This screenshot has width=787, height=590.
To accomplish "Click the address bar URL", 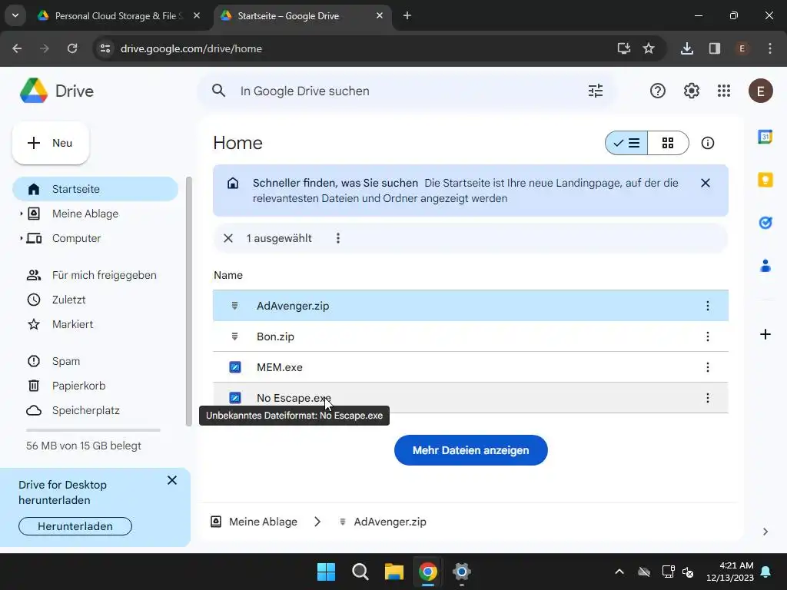I will click(x=191, y=48).
